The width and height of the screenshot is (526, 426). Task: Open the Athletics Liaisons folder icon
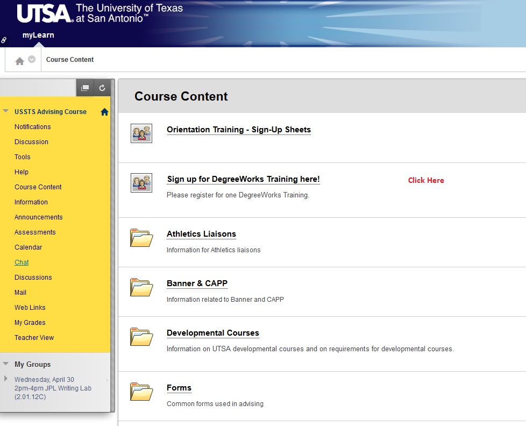(141, 237)
